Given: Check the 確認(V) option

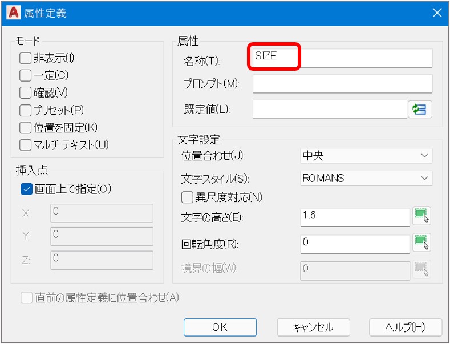Looking at the screenshot, I should pyautogui.click(x=25, y=93).
